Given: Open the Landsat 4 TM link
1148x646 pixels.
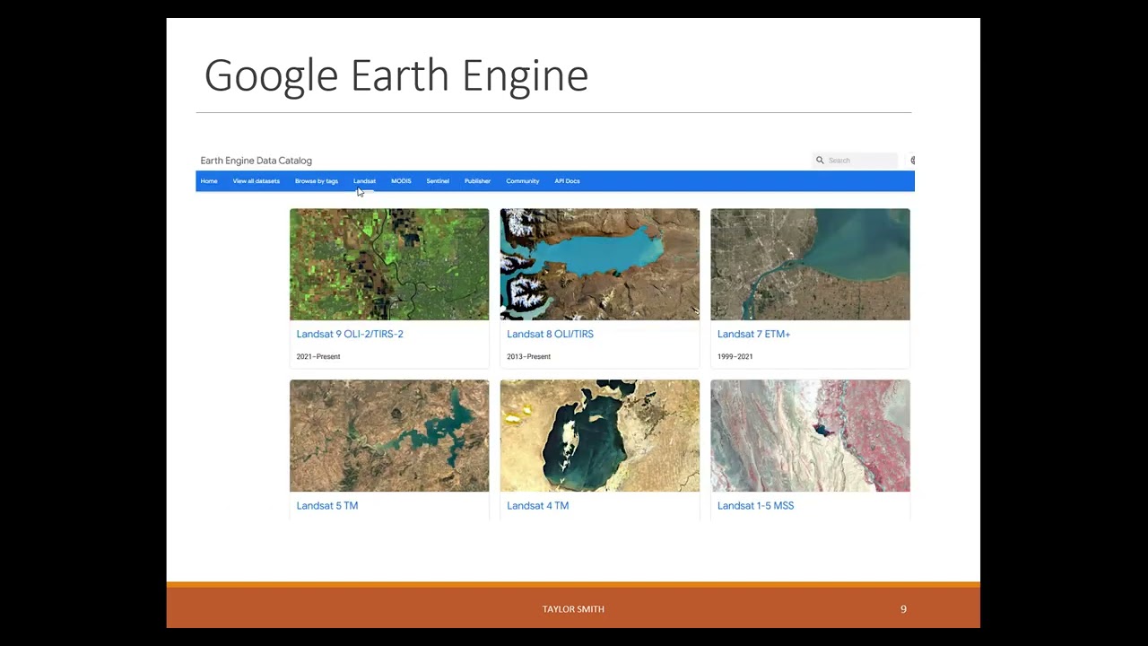Looking at the screenshot, I should click(537, 506).
